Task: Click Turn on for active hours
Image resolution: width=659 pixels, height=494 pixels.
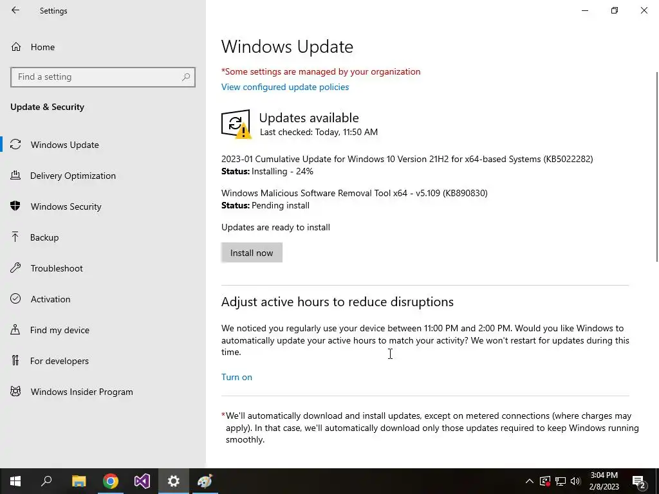Action: (x=237, y=377)
